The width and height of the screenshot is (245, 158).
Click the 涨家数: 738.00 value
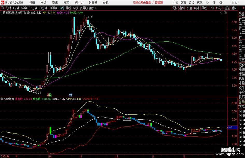point(23,99)
